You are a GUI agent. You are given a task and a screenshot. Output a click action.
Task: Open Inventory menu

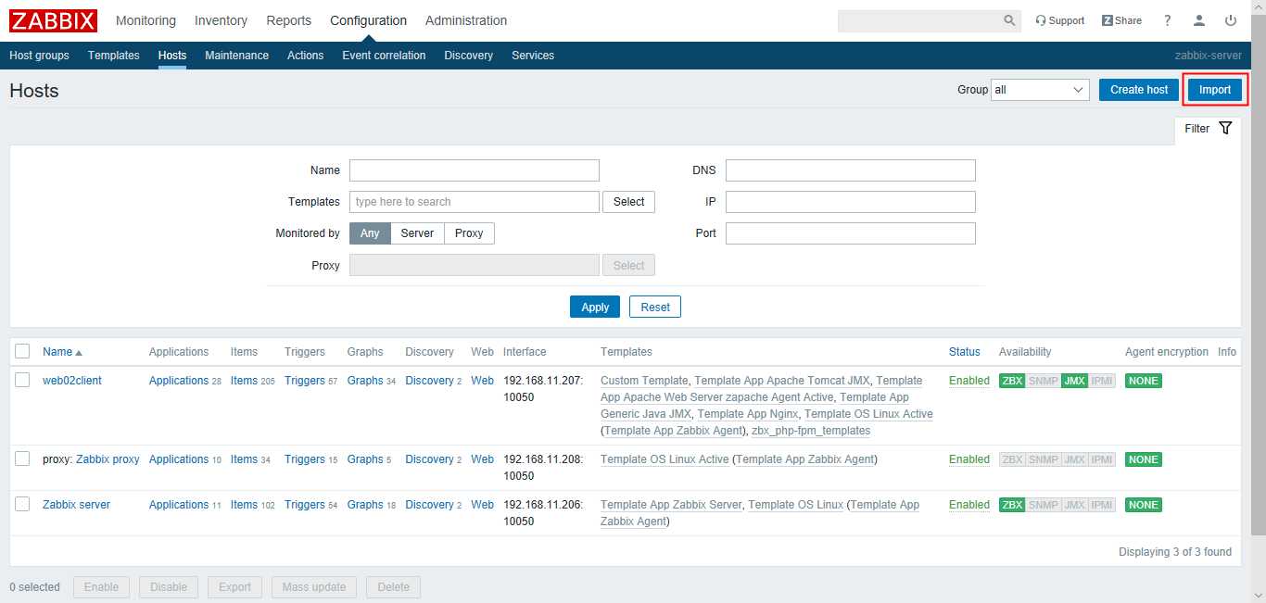(221, 20)
